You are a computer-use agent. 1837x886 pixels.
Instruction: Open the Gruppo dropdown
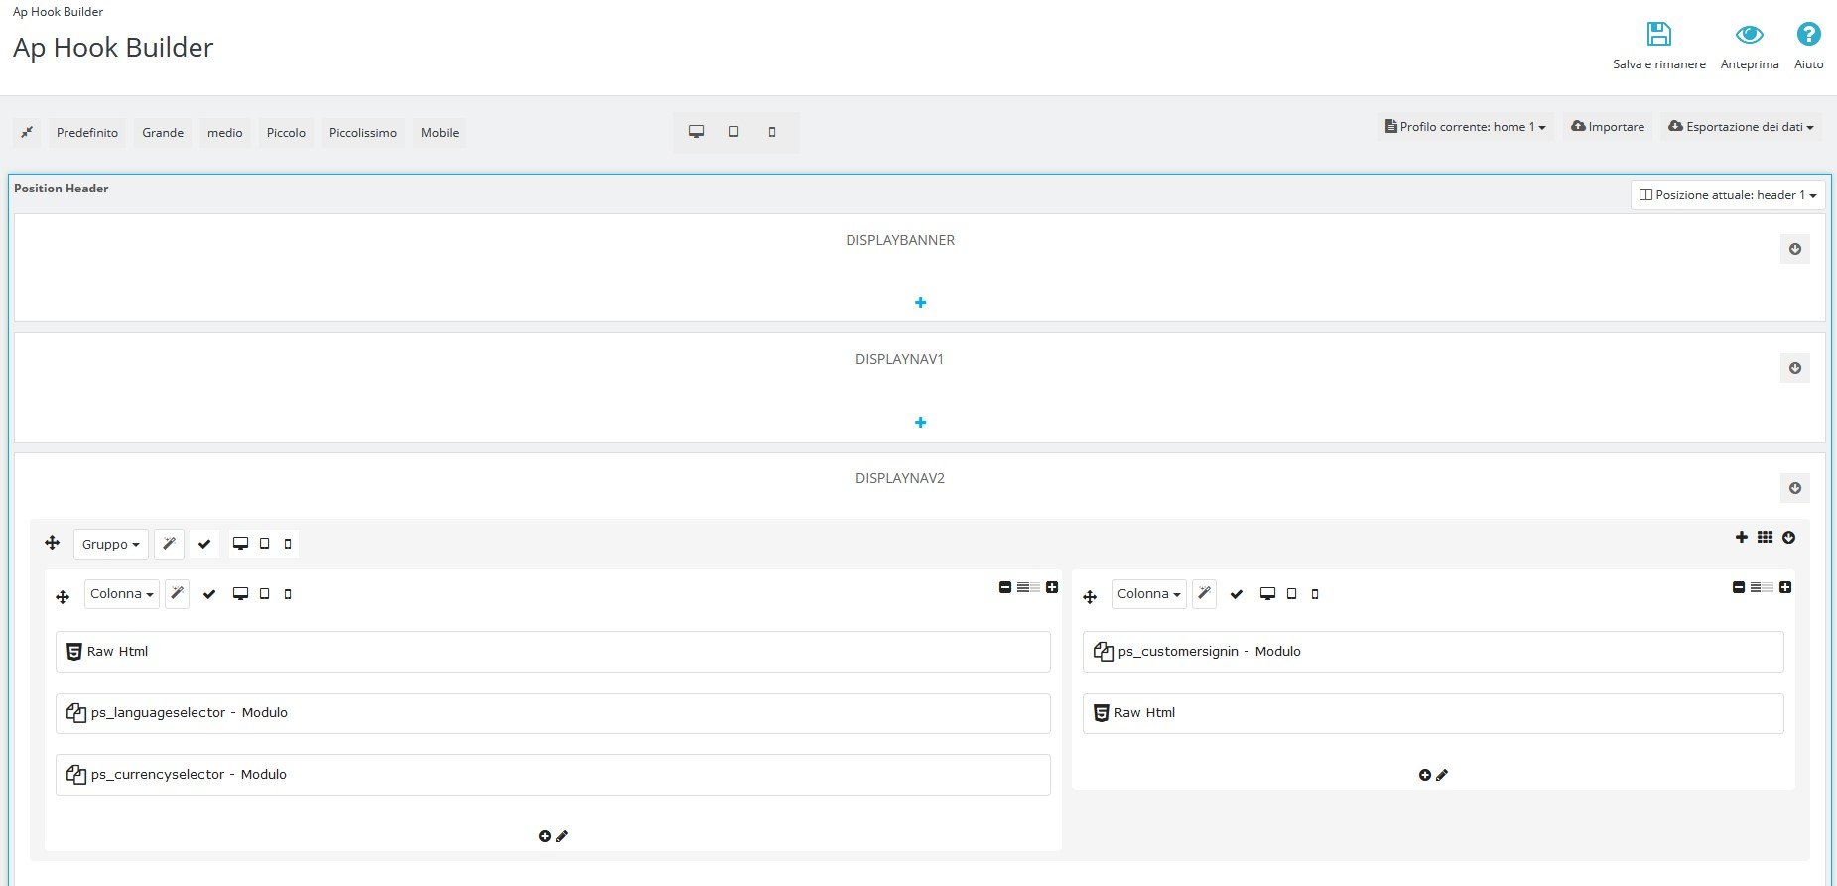(110, 544)
